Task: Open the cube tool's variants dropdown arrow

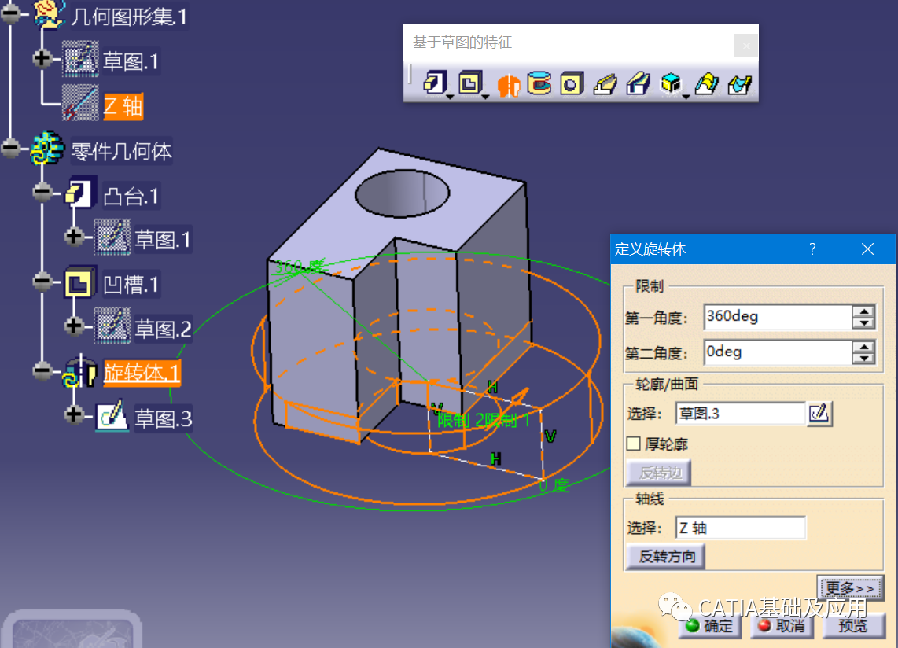Action: (x=686, y=97)
